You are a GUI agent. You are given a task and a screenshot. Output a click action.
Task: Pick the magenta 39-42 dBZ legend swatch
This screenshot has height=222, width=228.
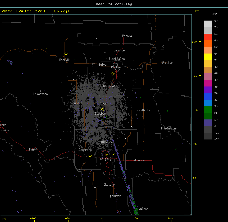click(208, 83)
